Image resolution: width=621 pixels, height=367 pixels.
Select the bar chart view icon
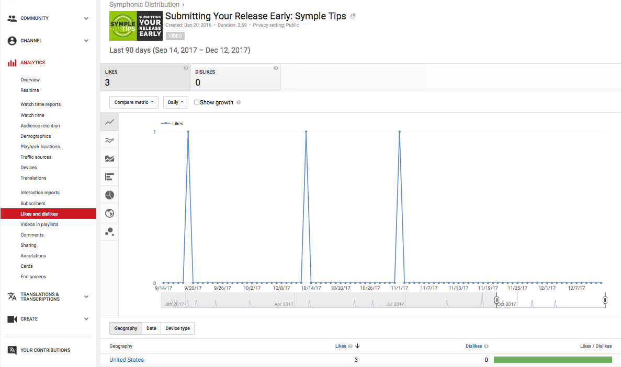(x=110, y=176)
